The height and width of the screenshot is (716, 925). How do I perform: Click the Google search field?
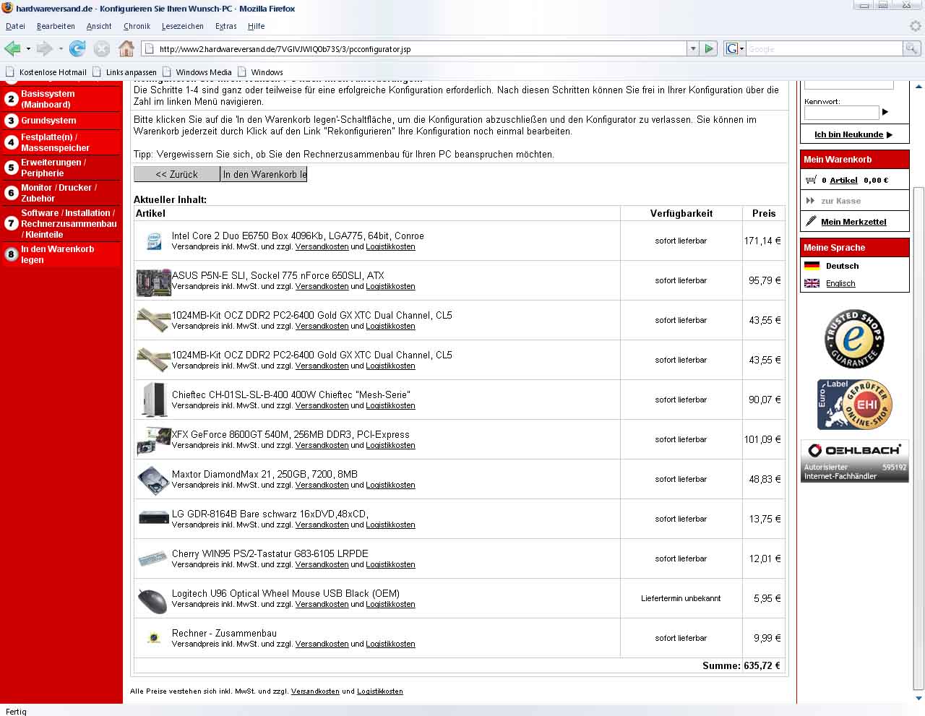(824, 49)
